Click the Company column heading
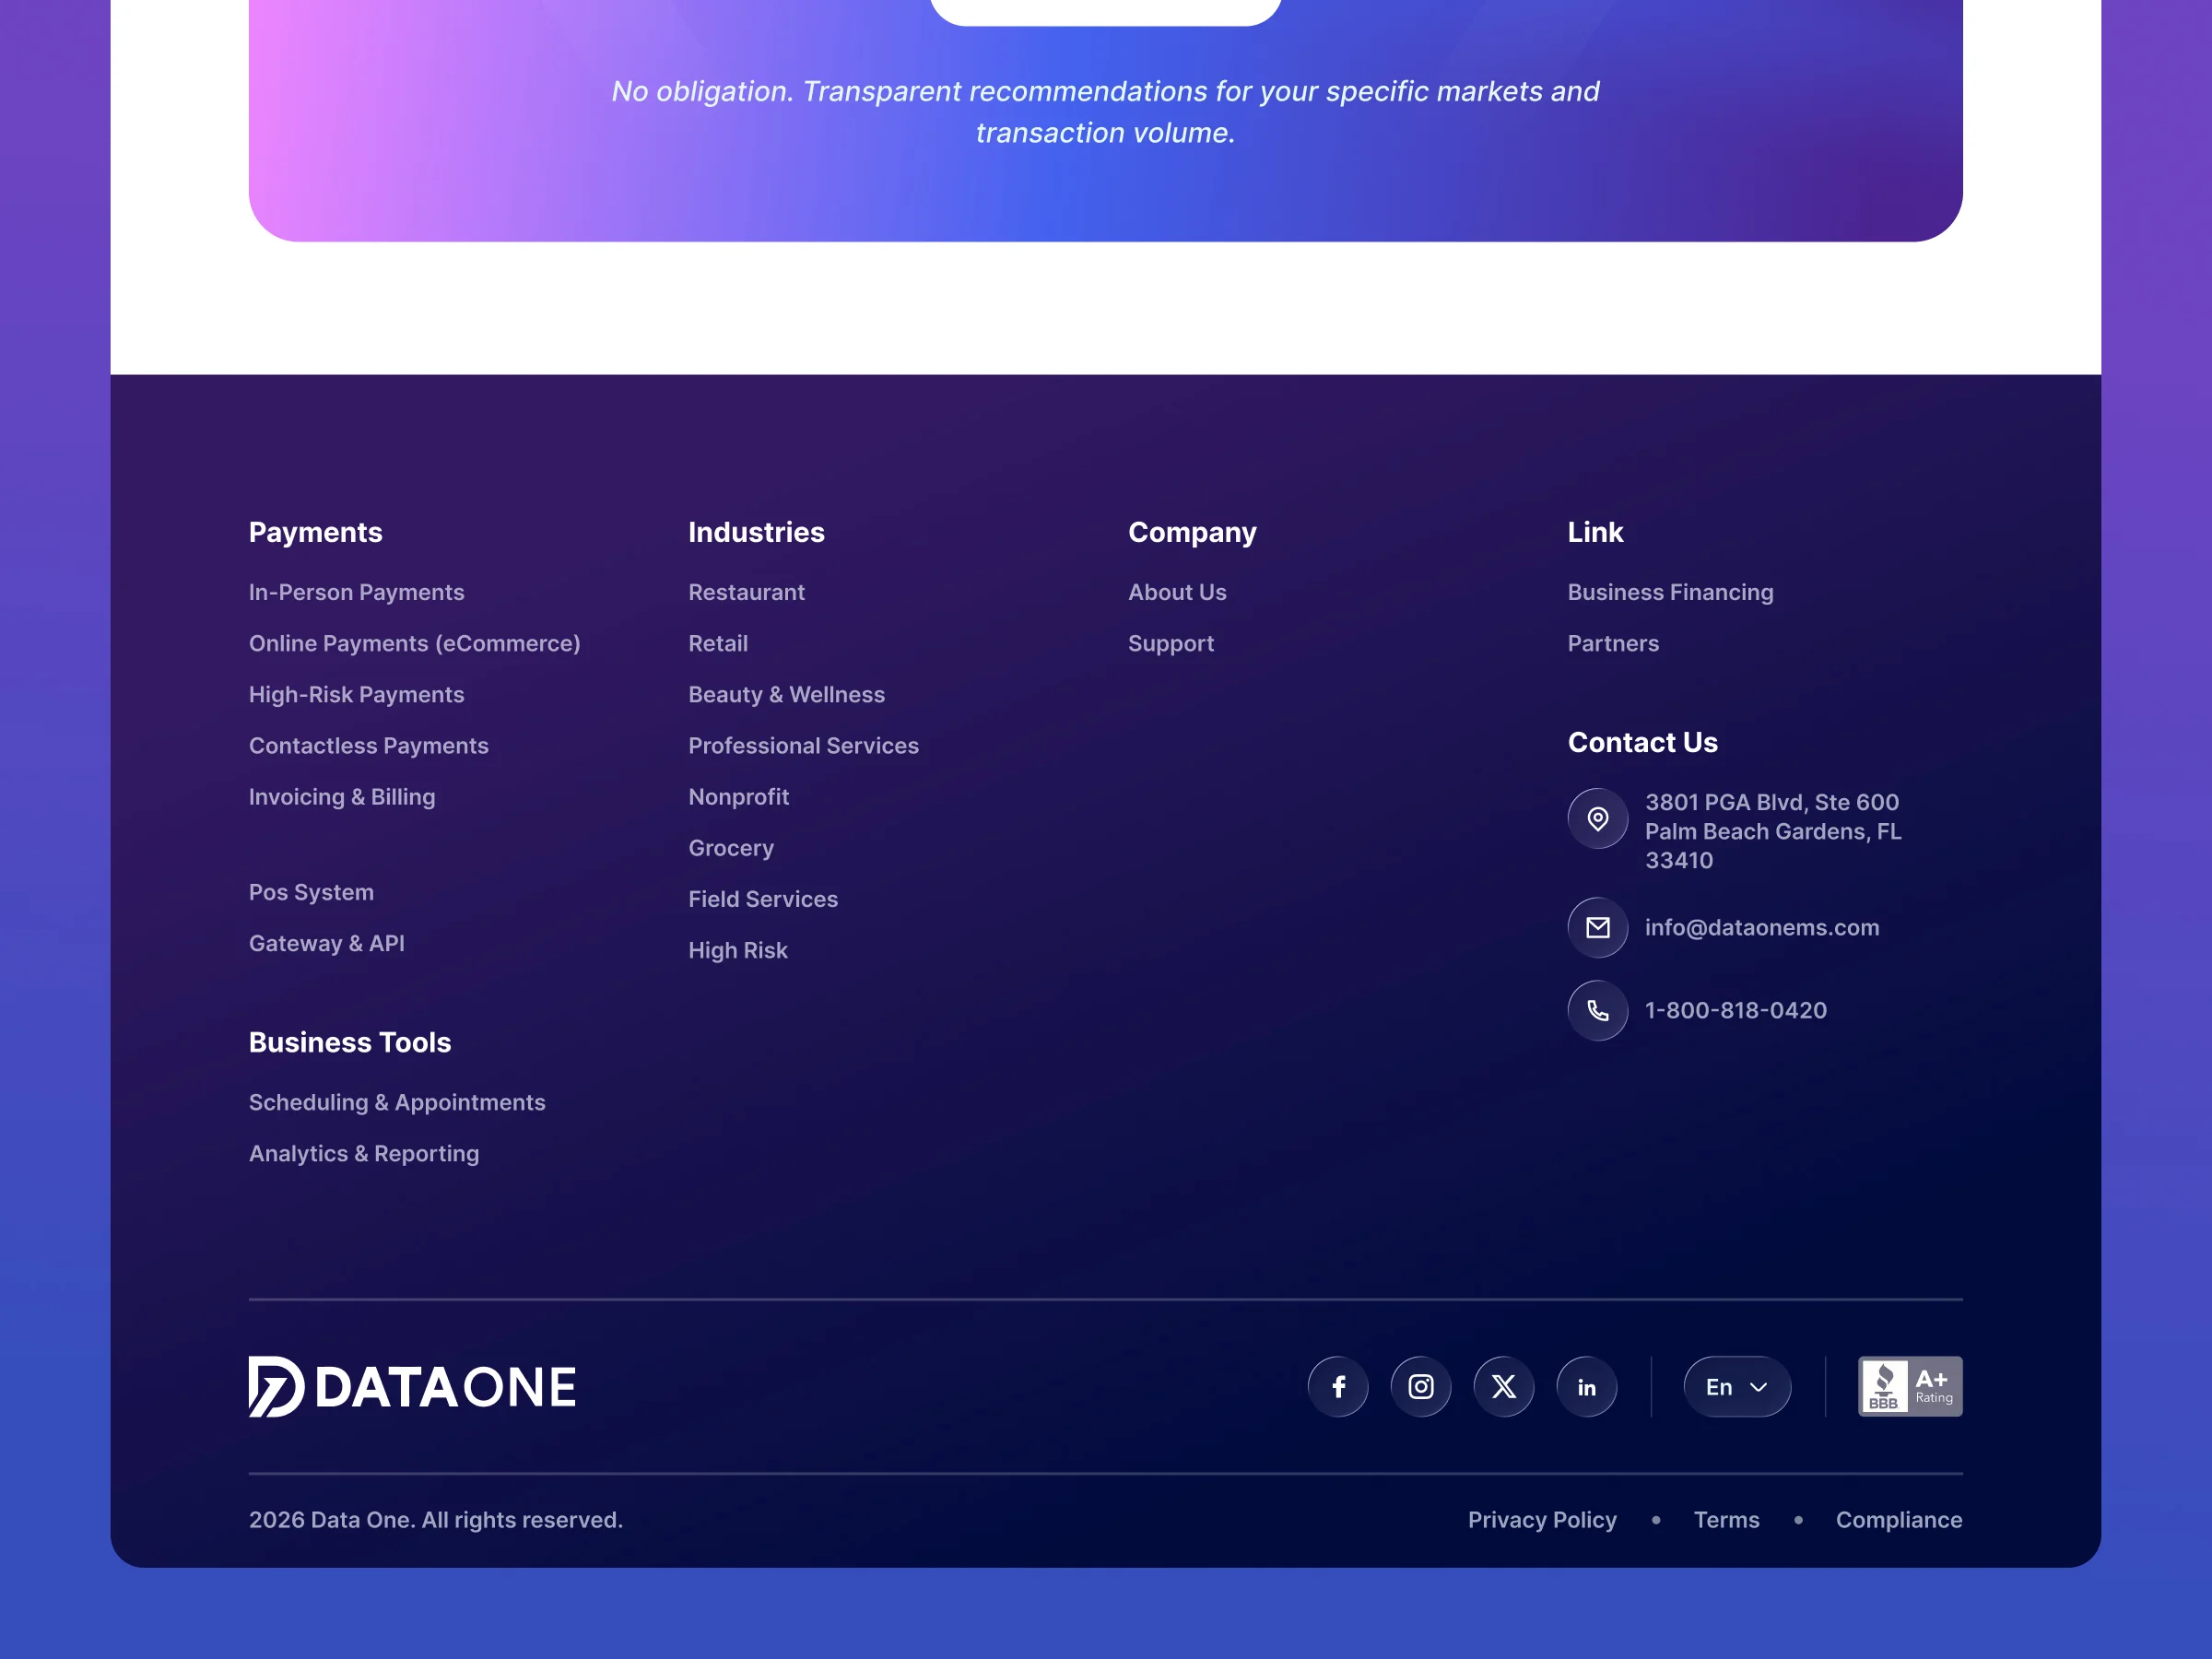The image size is (2212, 1659). (x=1193, y=532)
